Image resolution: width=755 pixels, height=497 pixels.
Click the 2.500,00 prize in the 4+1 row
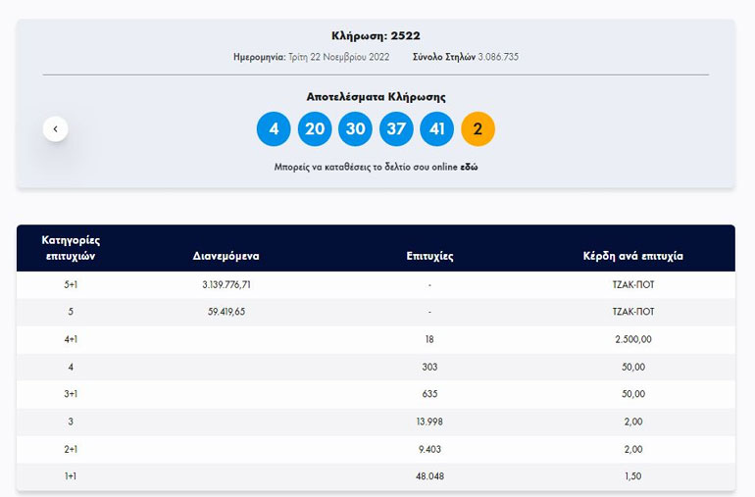pos(632,339)
